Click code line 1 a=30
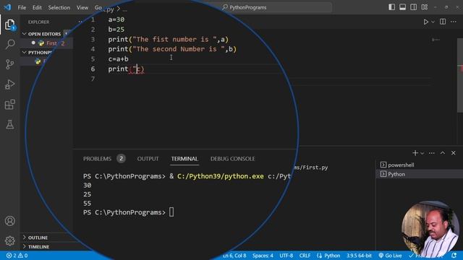 (x=116, y=19)
